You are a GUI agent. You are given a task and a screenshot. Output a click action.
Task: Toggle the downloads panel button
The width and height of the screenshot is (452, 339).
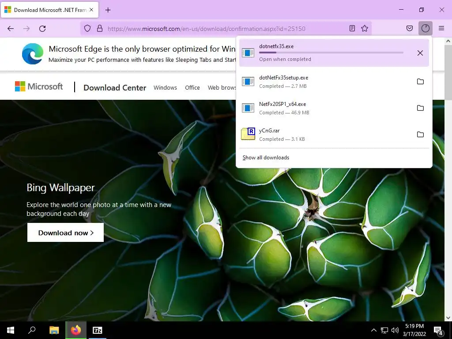click(x=426, y=28)
